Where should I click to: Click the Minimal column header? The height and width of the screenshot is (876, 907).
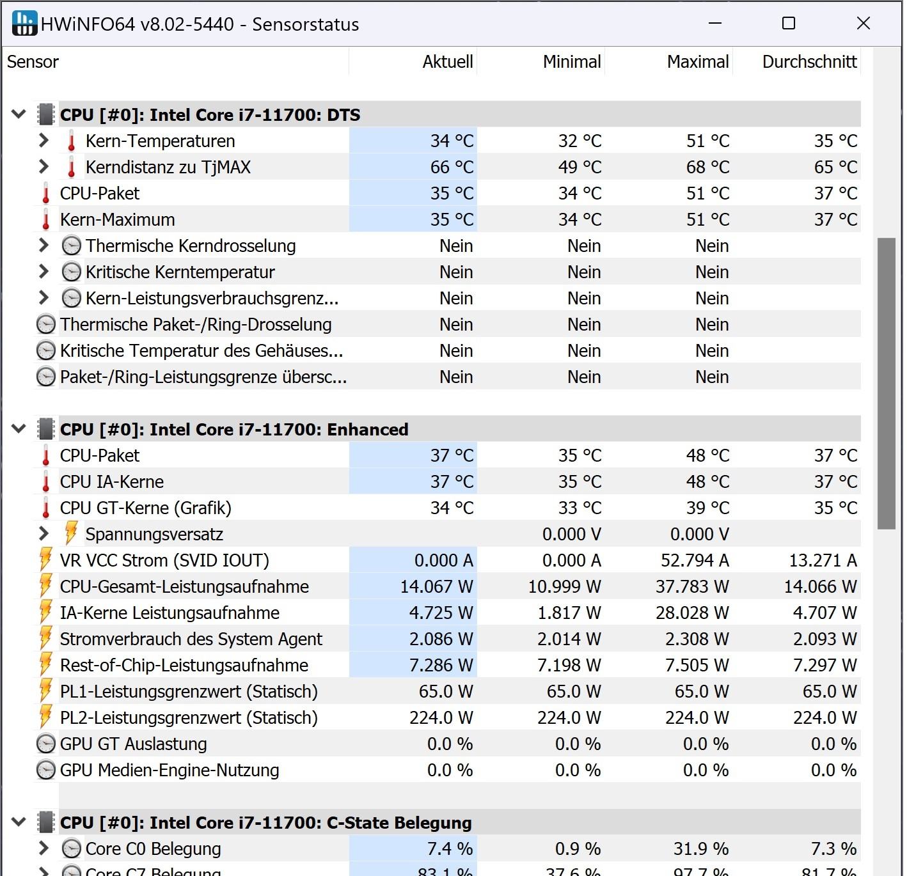pos(541,61)
